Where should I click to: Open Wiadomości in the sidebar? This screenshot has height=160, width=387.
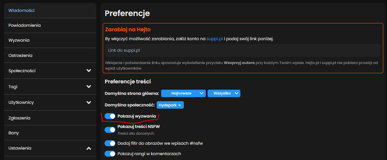(x=22, y=10)
